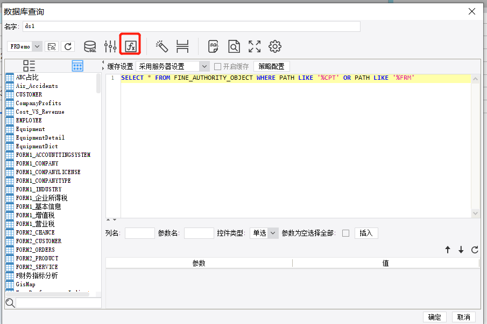Open the 采用服务器设置 cache dropdown
The height and width of the screenshot is (324, 487).
coord(204,66)
